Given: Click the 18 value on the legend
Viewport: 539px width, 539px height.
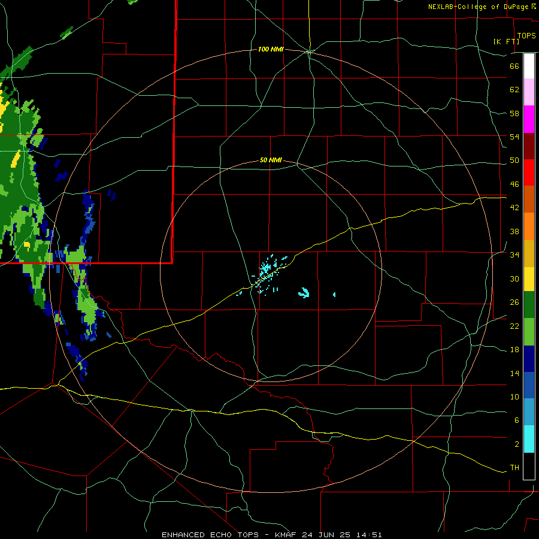Looking at the screenshot, I should (x=514, y=350).
